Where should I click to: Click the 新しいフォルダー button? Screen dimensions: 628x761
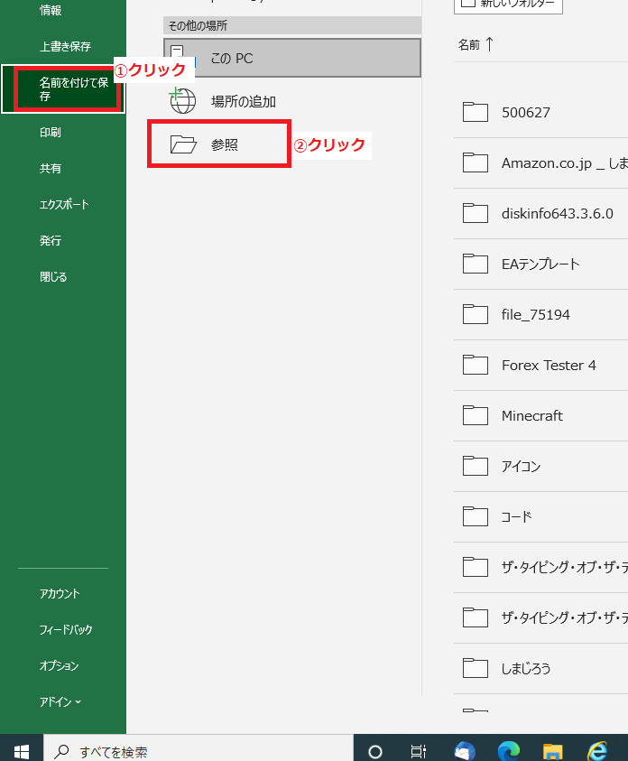click(x=508, y=4)
